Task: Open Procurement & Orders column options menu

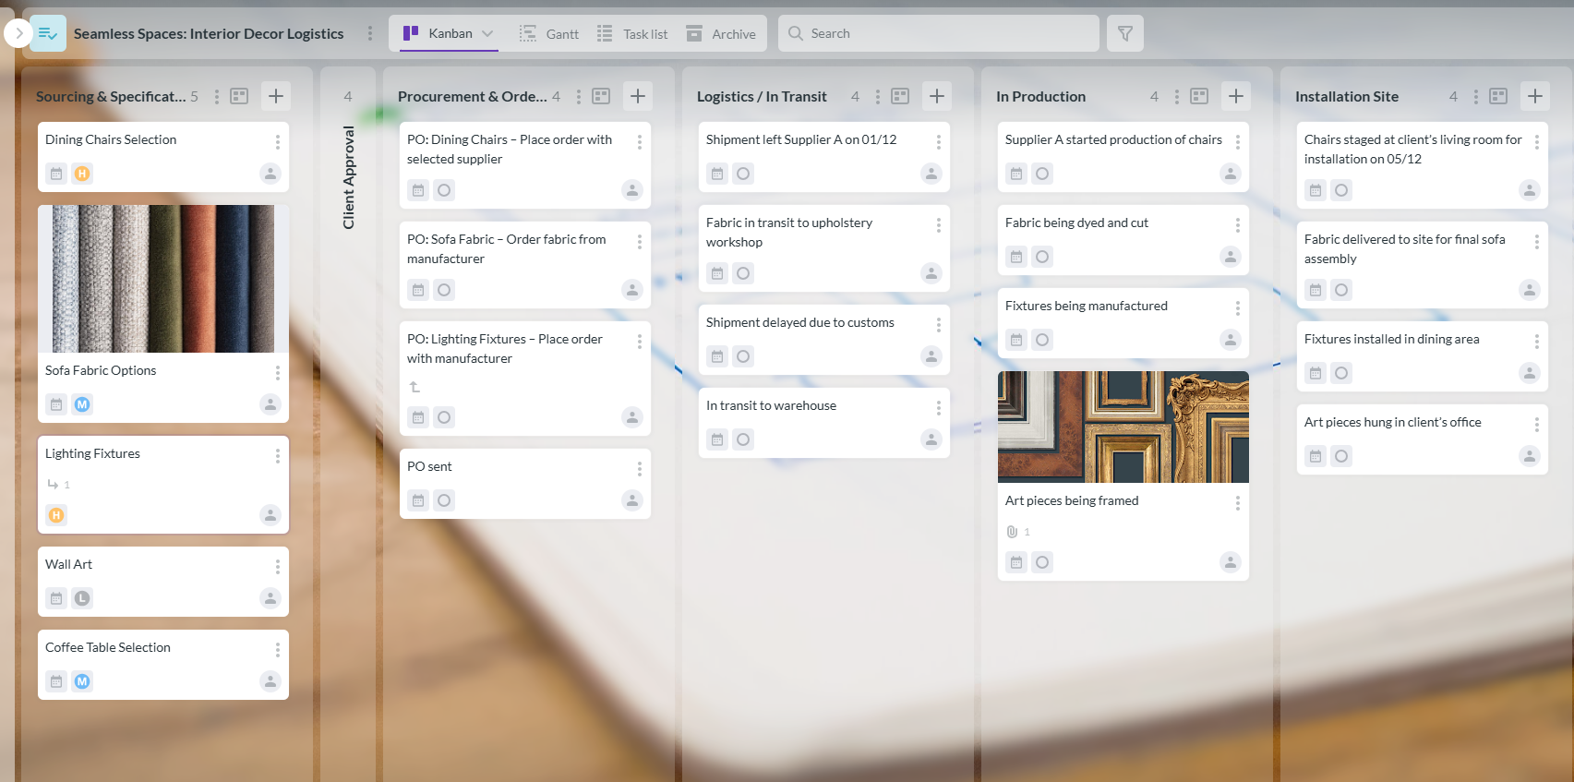Action: click(579, 96)
